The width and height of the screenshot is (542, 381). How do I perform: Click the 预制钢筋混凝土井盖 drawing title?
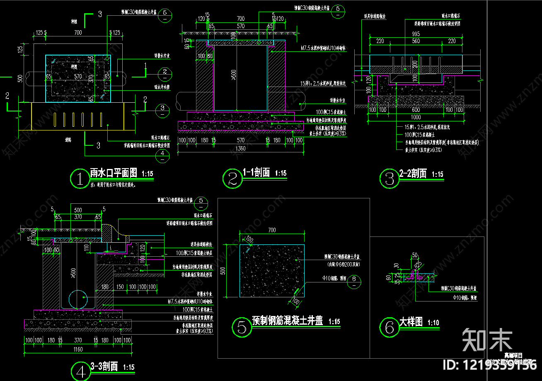(288, 321)
